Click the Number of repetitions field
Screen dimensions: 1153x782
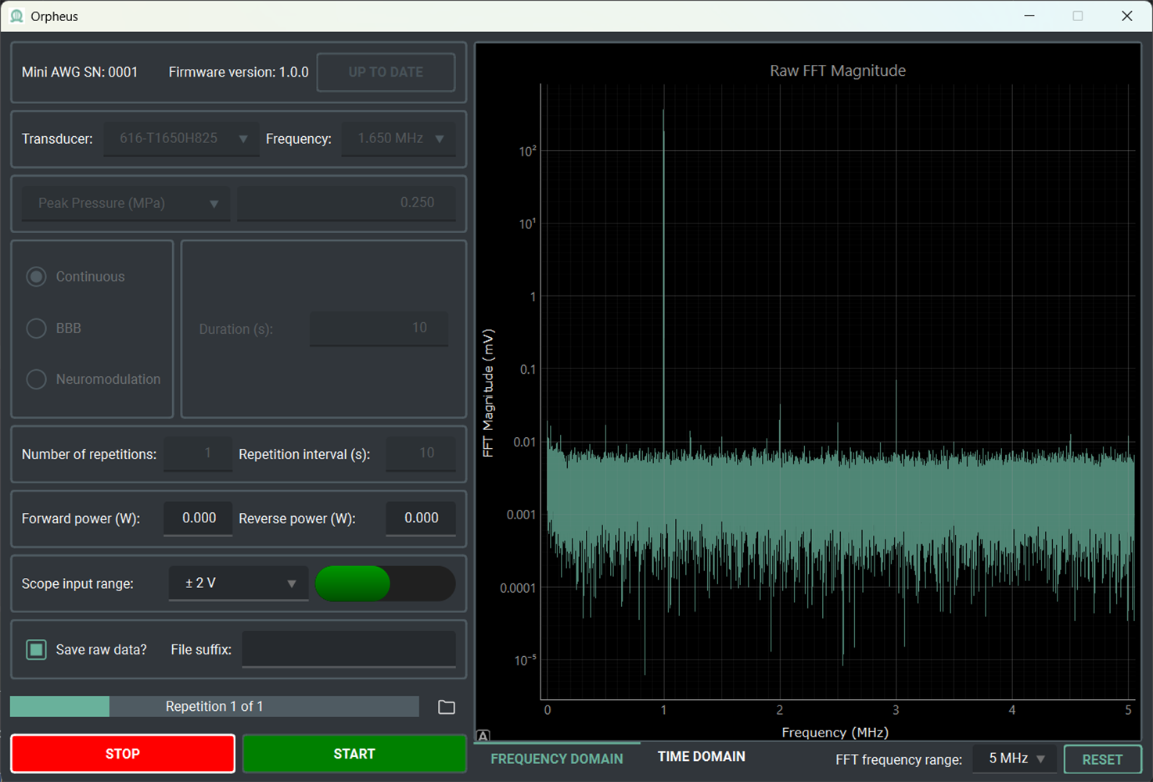click(198, 454)
